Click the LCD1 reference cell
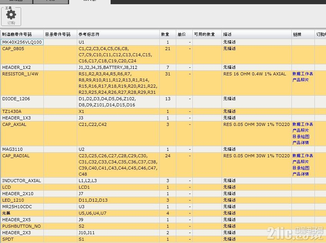 pos(118,187)
